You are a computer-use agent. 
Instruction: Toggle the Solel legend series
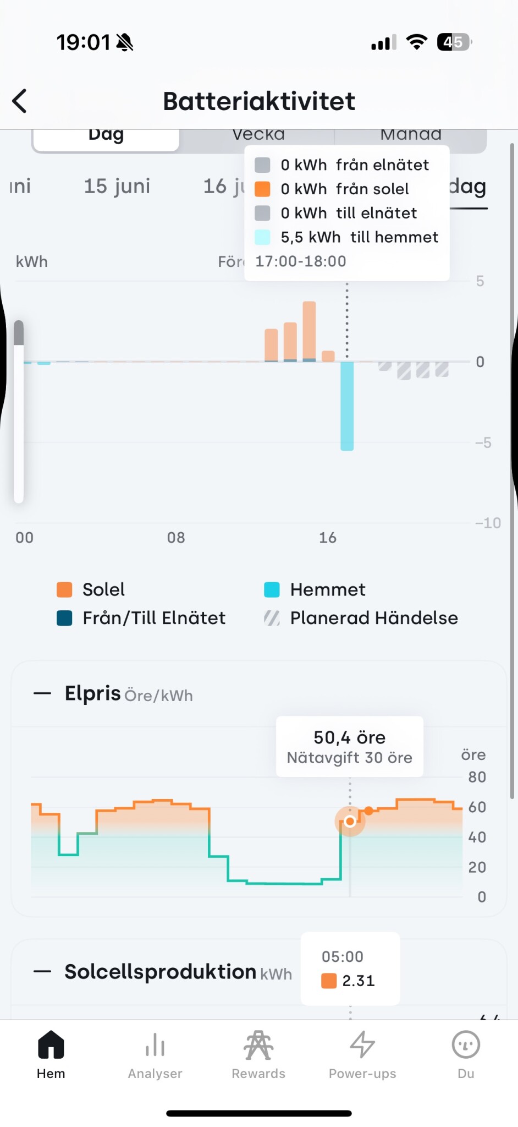(91, 589)
